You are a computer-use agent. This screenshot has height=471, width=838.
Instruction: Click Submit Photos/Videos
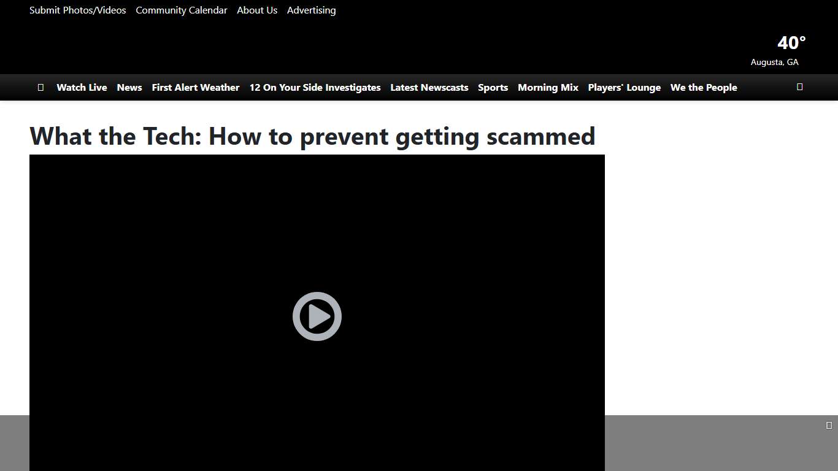pos(77,10)
